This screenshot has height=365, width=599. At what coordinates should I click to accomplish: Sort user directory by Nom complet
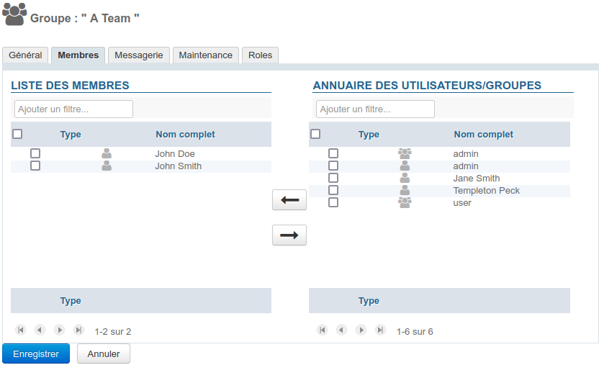pos(483,135)
